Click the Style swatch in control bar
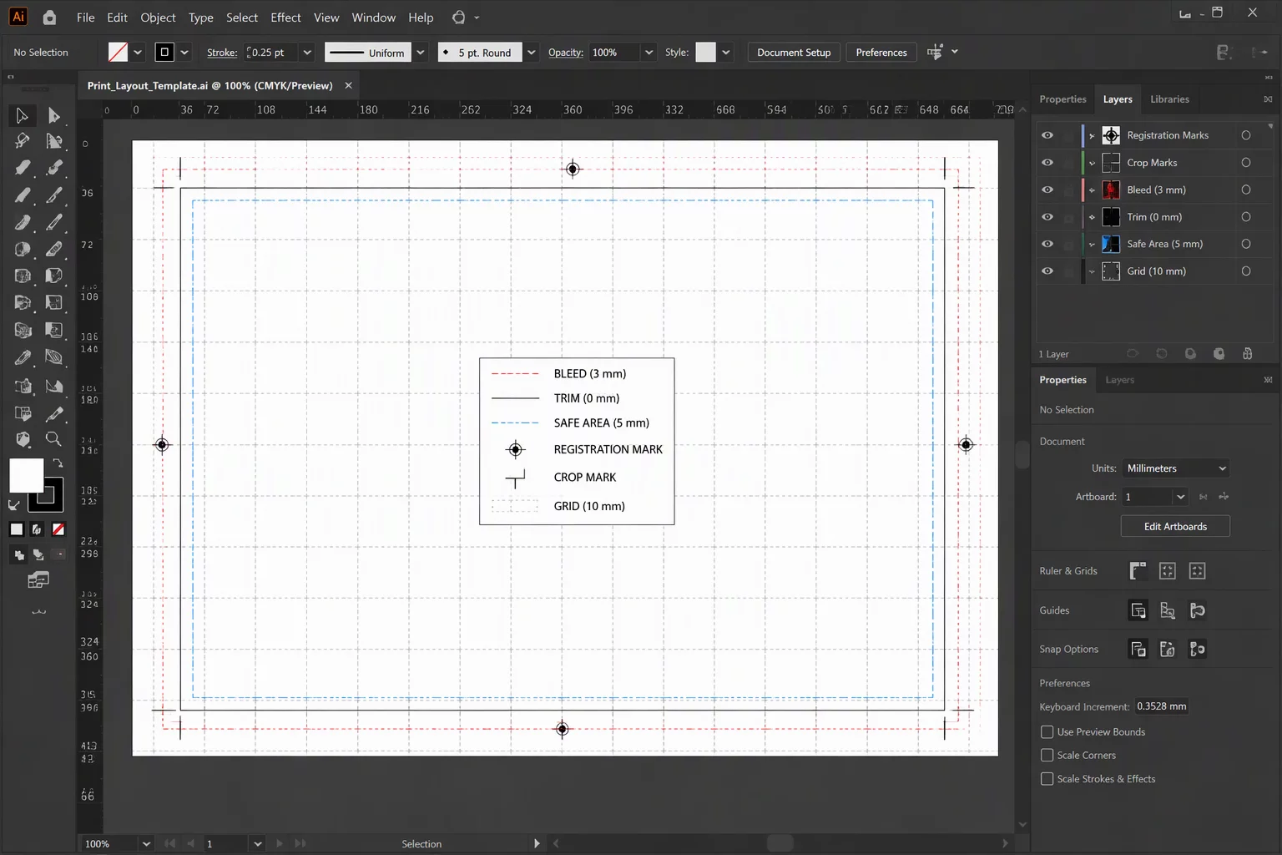Viewport: 1282px width, 855px height. (x=705, y=52)
